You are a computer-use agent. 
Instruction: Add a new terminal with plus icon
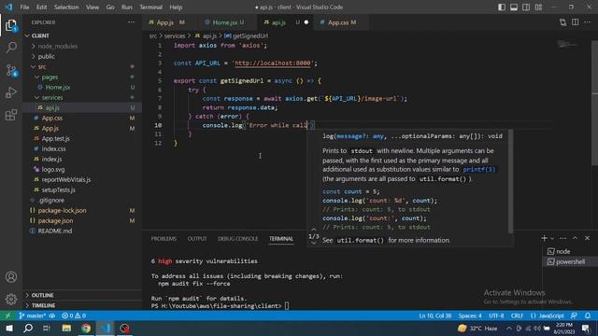coord(544,238)
